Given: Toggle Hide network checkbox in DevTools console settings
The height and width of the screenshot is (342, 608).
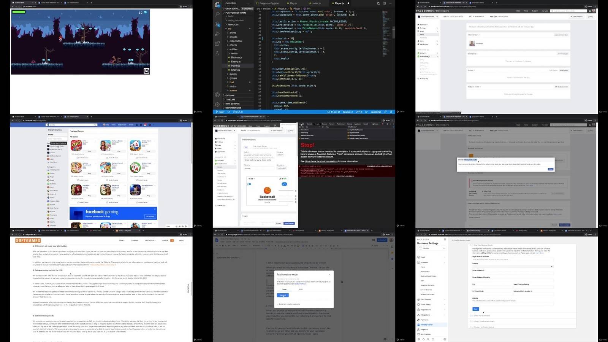Looking at the screenshot, I should pos(299,130).
